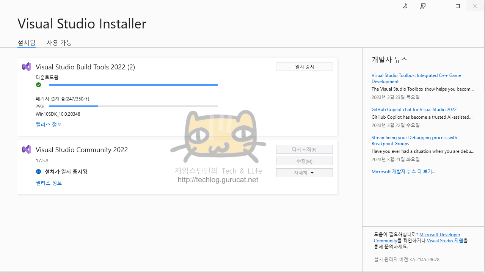Click the Win10SDK_10.0.20348 package text
485x273 pixels.
(x=58, y=114)
